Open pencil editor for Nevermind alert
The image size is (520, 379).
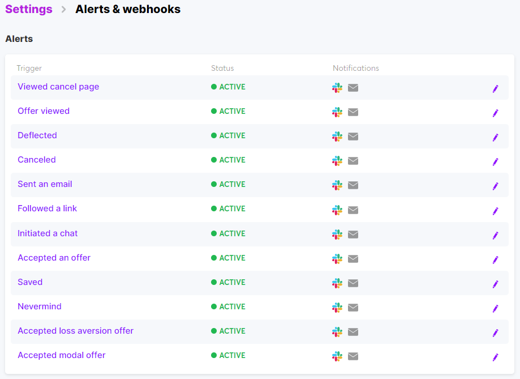tap(496, 309)
